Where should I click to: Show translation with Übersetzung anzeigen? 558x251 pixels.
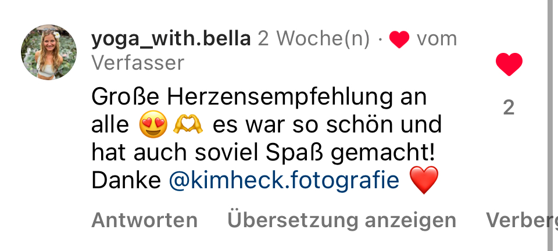(x=342, y=220)
